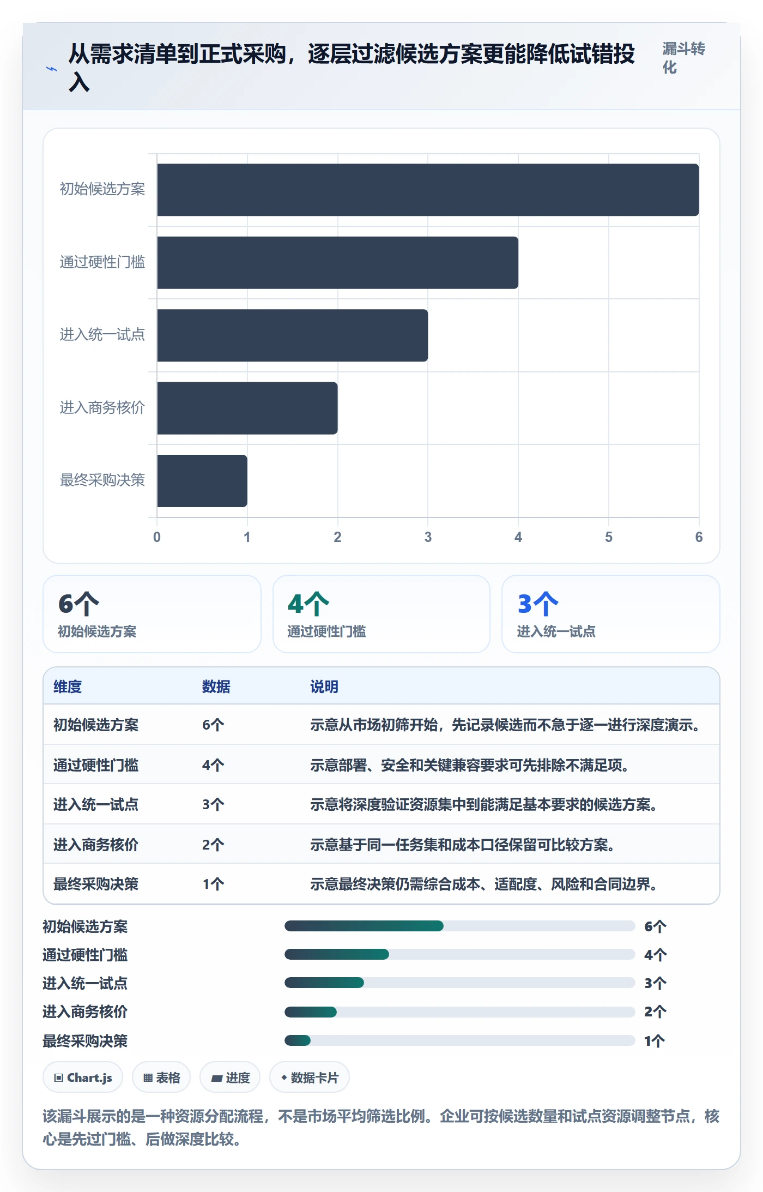Viewport: 763px width, 1192px height.
Task: Click the 初始候选方案 bar in the chart
Action: coord(428,190)
